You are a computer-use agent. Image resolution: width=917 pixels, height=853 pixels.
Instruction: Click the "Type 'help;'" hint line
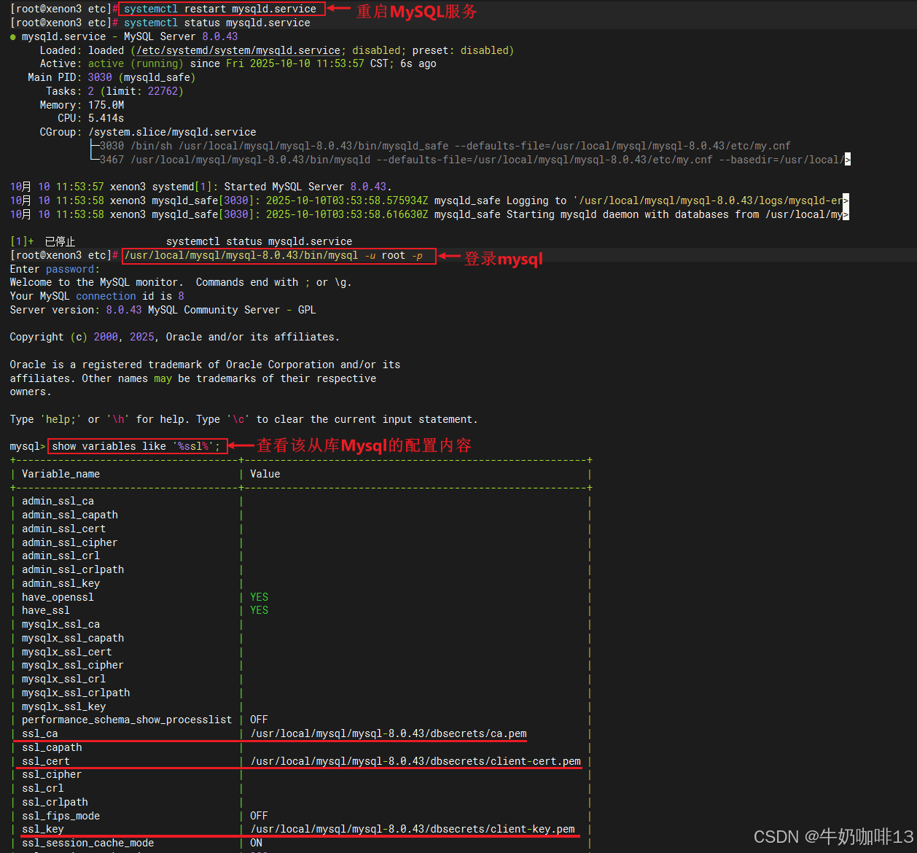pyautogui.click(x=244, y=419)
